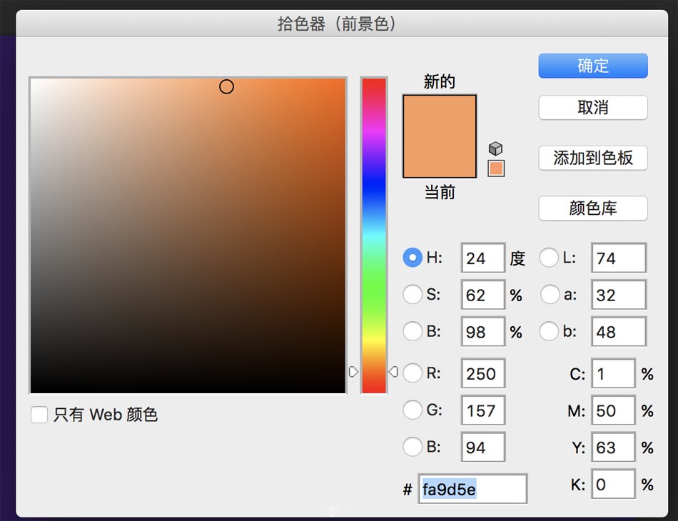Confirm with the 确定 button
The width and height of the screenshot is (678, 521).
[x=593, y=66]
